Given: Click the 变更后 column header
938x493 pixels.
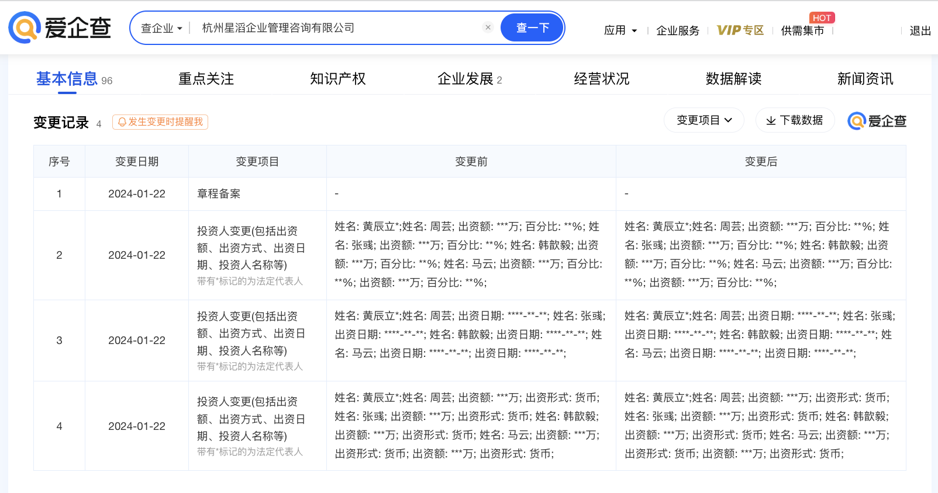Looking at the screenshot, I should tap(761, 162).
